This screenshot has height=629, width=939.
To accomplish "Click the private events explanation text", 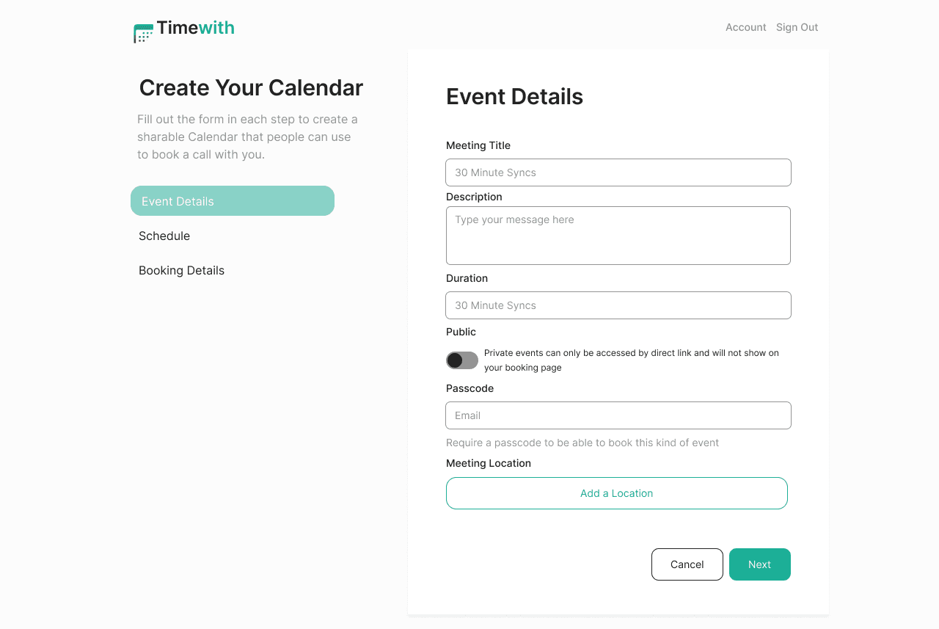I will pos(632,360).
